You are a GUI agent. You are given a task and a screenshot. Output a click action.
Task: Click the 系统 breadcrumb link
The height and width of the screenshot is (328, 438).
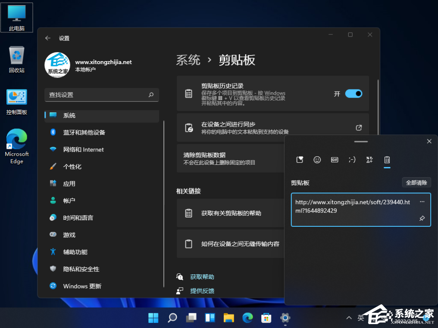pos(188,60)
